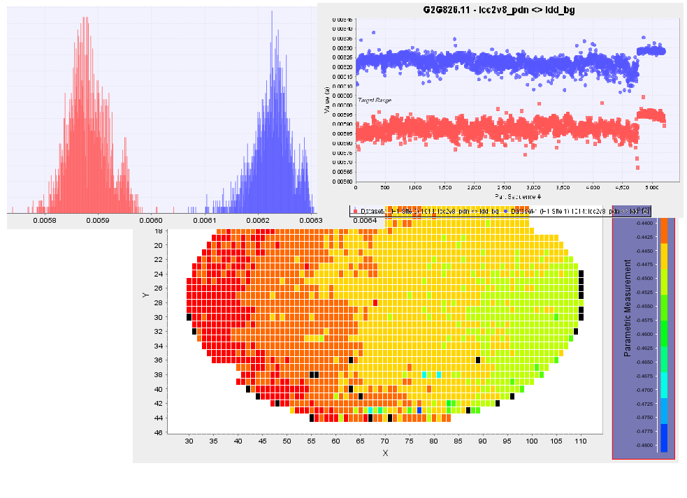Viewport: 687px width, 498px height.
Task: Select the cyan band in the color scale
Action: [x=664, y=386]
